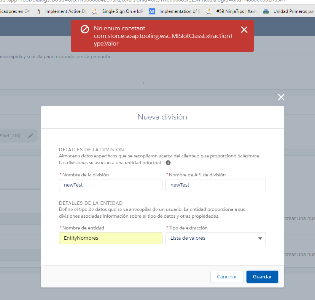Edit the Get_DS slot using the pencil icon
The width and height of the screenshot is (315, 300).
coord(31,135)
